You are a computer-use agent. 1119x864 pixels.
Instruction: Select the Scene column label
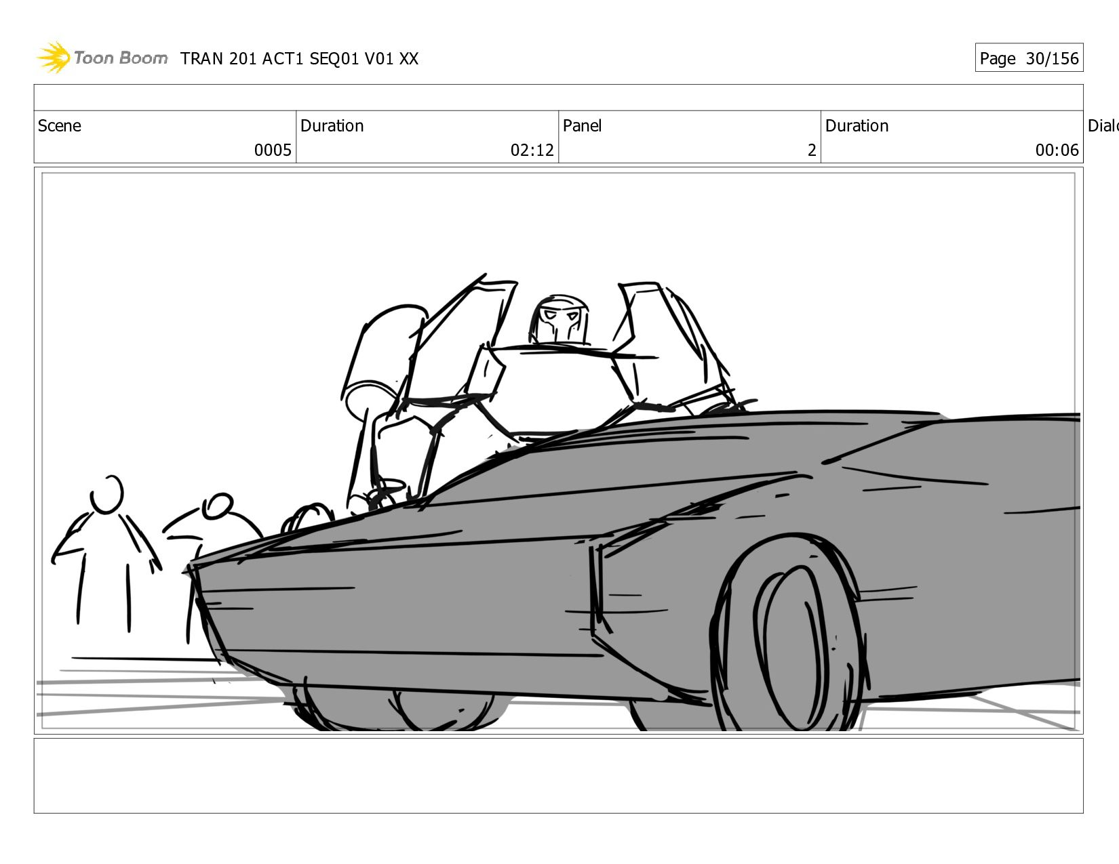click(x=60, y=126)
